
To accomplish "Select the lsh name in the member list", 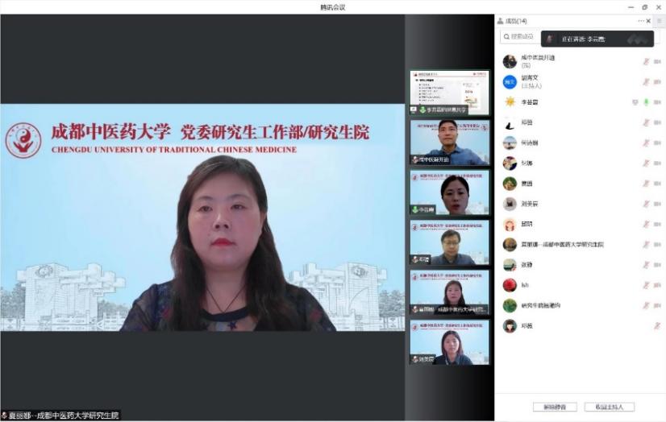I will (x=525, y=285).
